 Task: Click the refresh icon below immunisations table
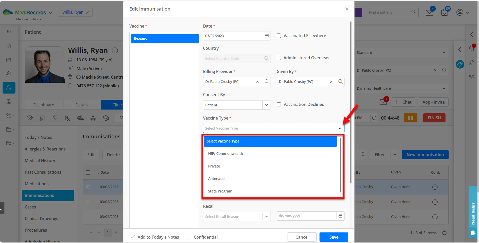tap(444, 233)
